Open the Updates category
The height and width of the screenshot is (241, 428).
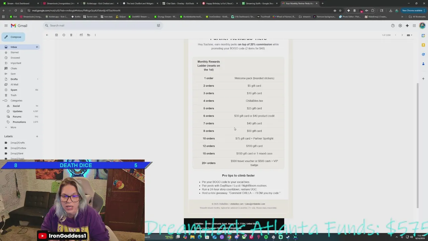pos(20,111)
